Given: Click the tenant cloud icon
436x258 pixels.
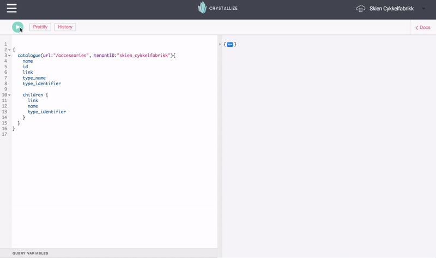Looking at the screenshot, I should coord(360,9).
